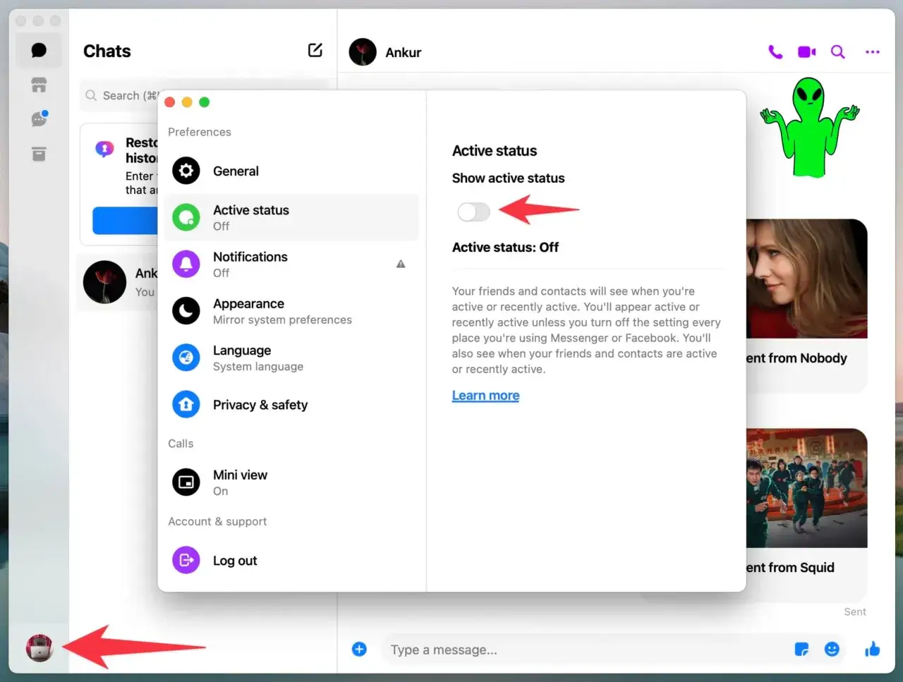The width and height of the screenshot is (903, 682).
Task: Click Log out in Account & support
Action: [291, 560]
